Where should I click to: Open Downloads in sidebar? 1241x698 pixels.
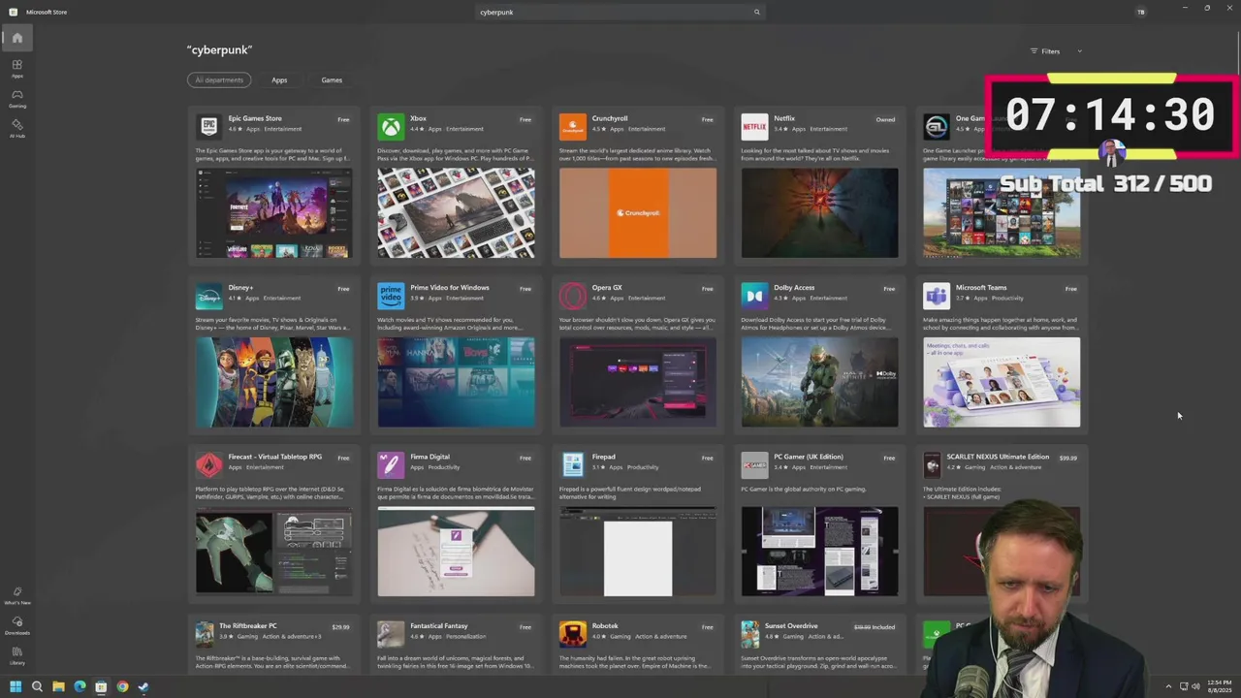point(16,625)
